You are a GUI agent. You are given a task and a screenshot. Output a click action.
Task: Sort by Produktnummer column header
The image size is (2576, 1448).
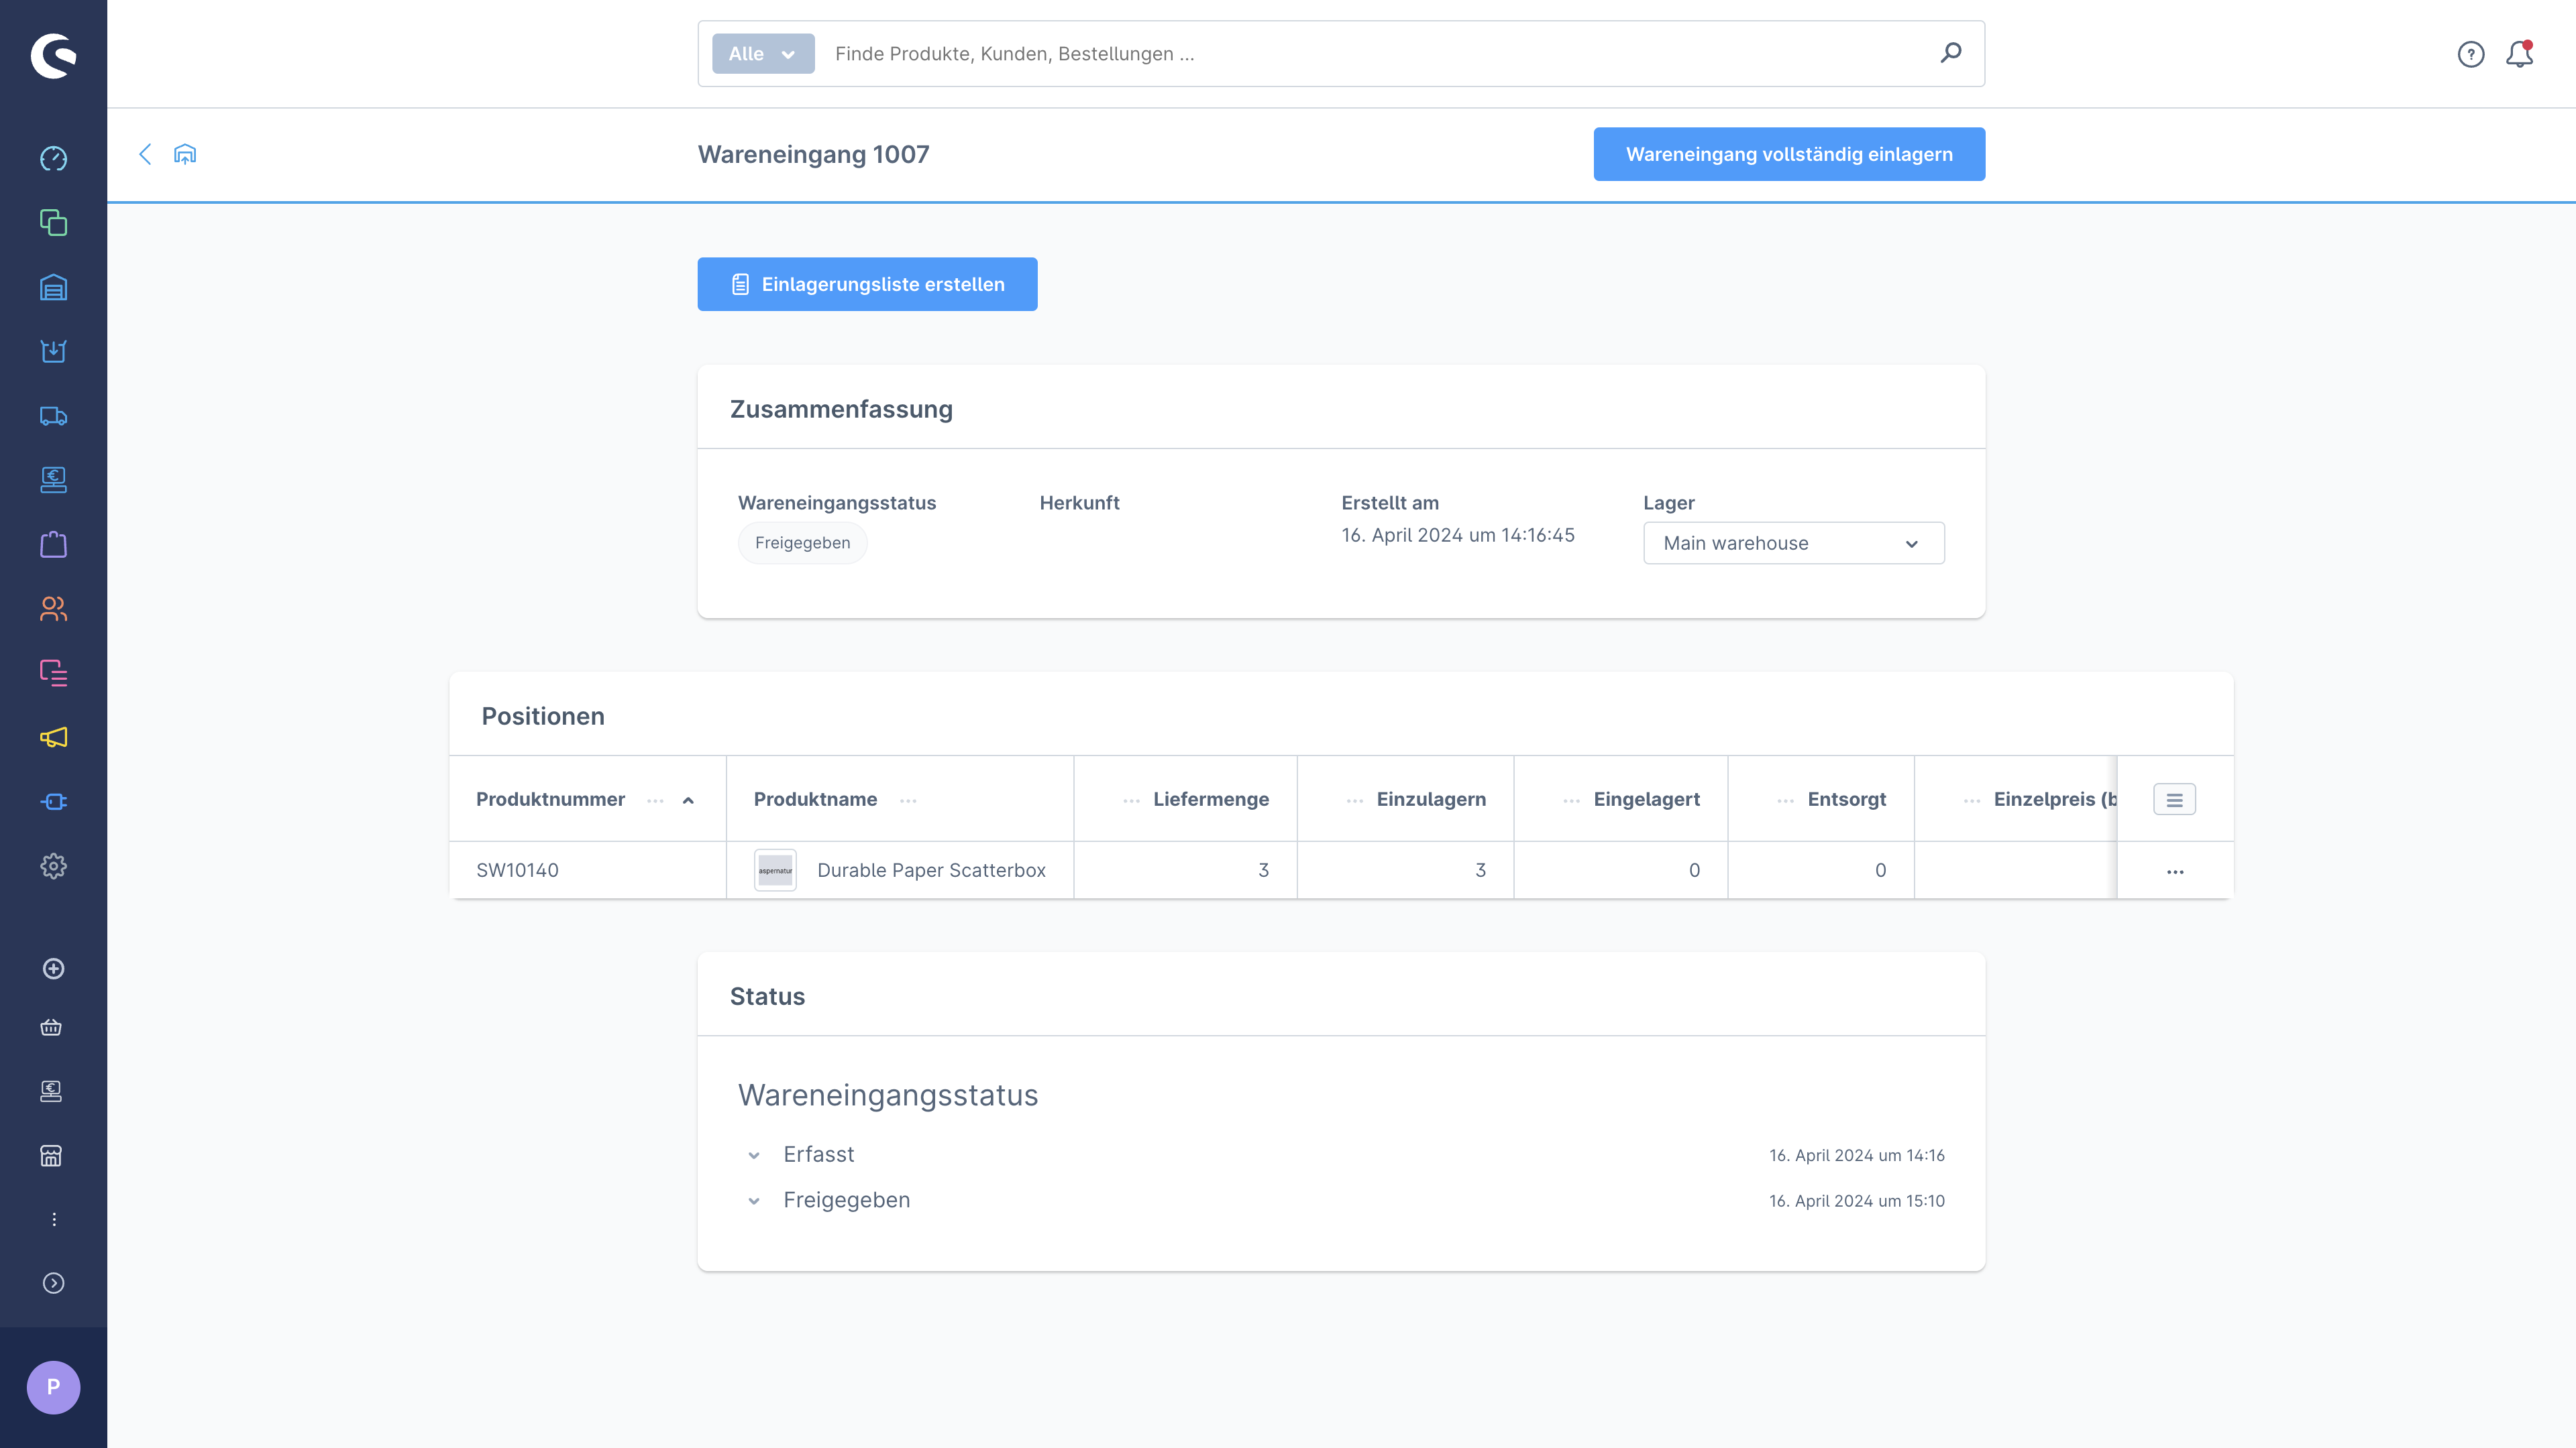[550, 800]
